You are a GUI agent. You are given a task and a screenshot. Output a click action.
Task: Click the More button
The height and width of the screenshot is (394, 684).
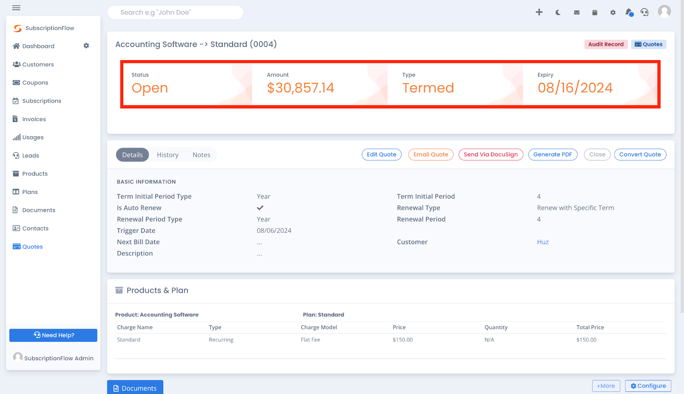coord(606,386)
